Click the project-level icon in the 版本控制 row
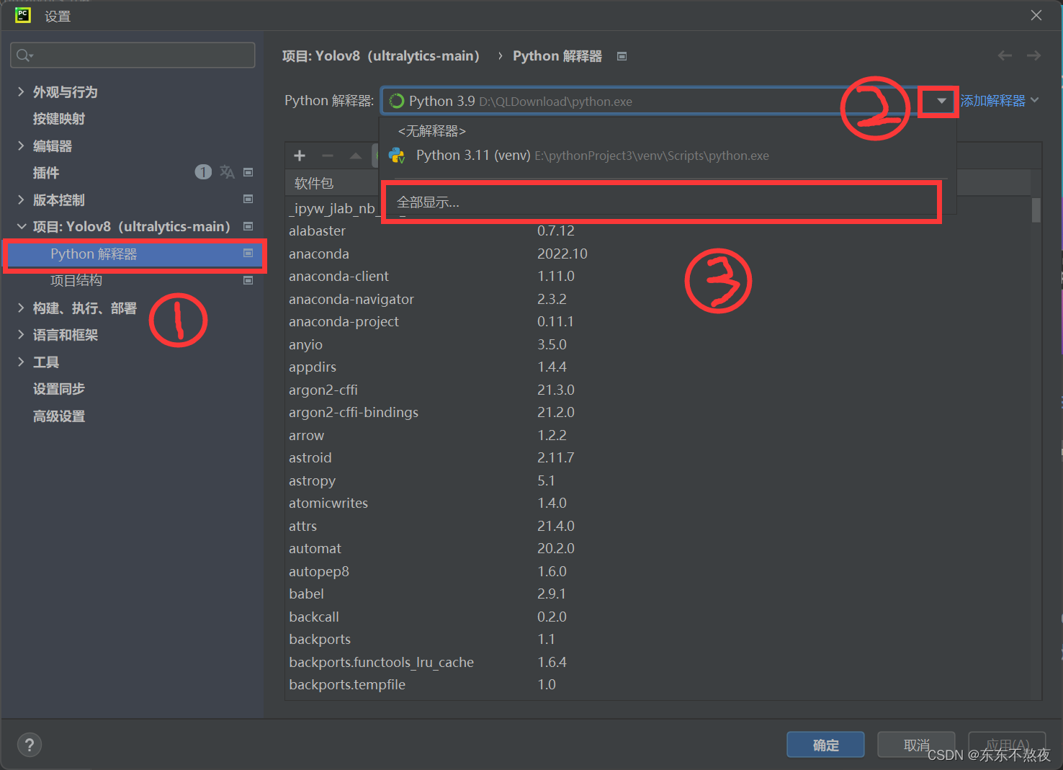The height and width of the screenshot is (770, 1063). pyautogui.click(x=248, y=199)
